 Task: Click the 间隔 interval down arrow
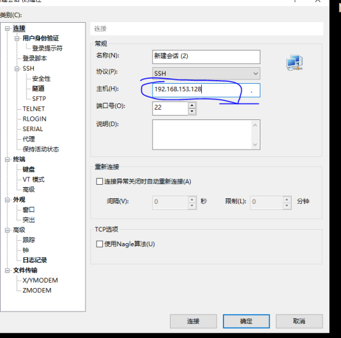(x=192, y=206)
